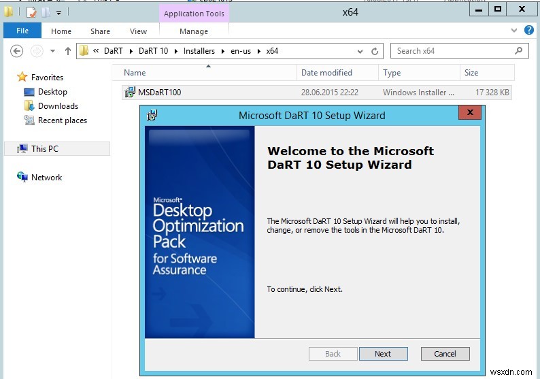Open Customize Quick Access Toolbar dropdown
This screenshot has height=379, width=540.
59,13
